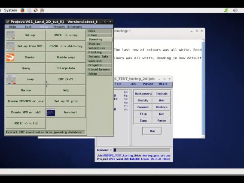Viewport: 244px width, 183px height.
Task: Open the Utils menu in the job window
Action: (163, 84)
